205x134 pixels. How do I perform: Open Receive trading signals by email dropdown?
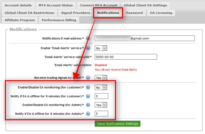click(x=101, y=78)
